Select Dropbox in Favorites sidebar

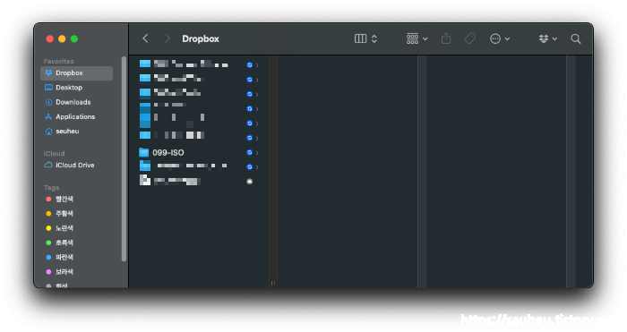coord(76,73)
